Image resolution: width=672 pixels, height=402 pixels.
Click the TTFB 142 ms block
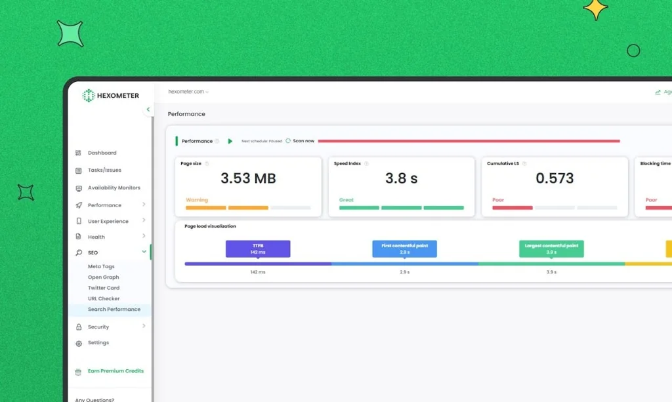coord(259,249)
